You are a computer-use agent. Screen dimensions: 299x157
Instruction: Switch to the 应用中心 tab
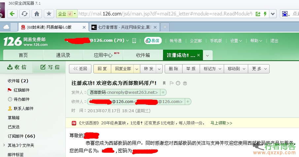click(103, 55)
